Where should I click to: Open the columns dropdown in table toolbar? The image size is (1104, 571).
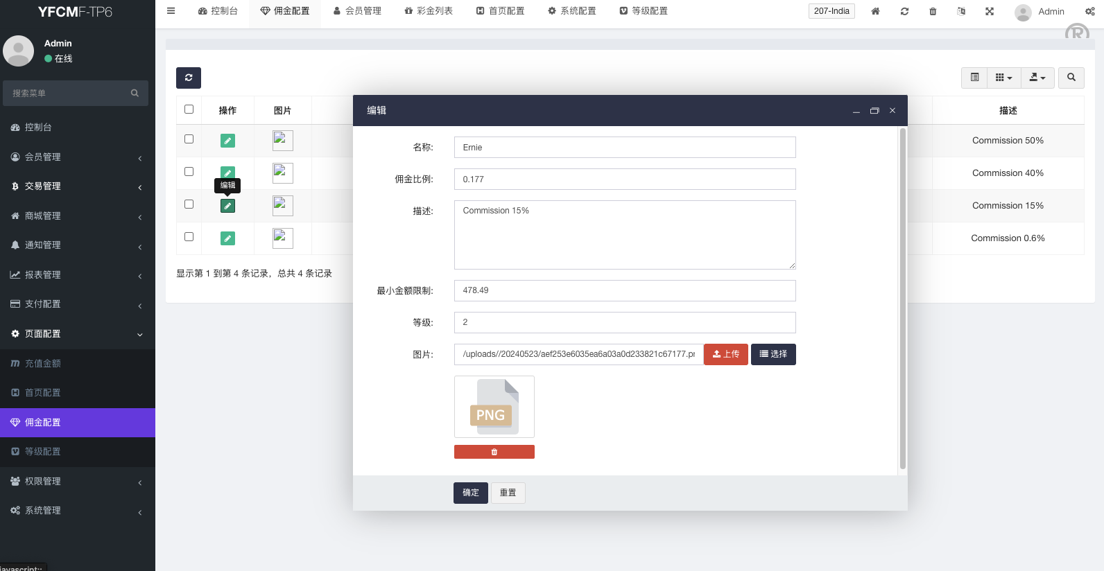1003,78
